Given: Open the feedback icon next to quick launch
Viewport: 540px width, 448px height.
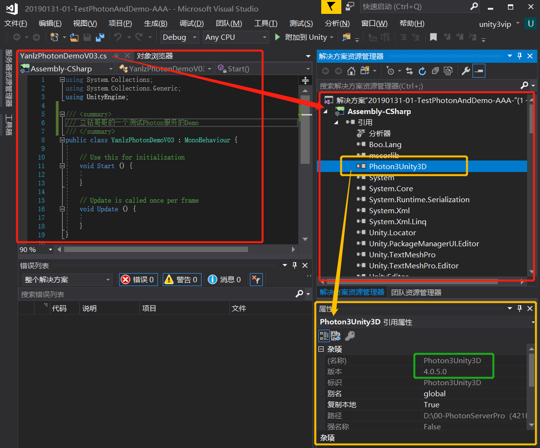Looking at the screenshot, I should 350,7.
